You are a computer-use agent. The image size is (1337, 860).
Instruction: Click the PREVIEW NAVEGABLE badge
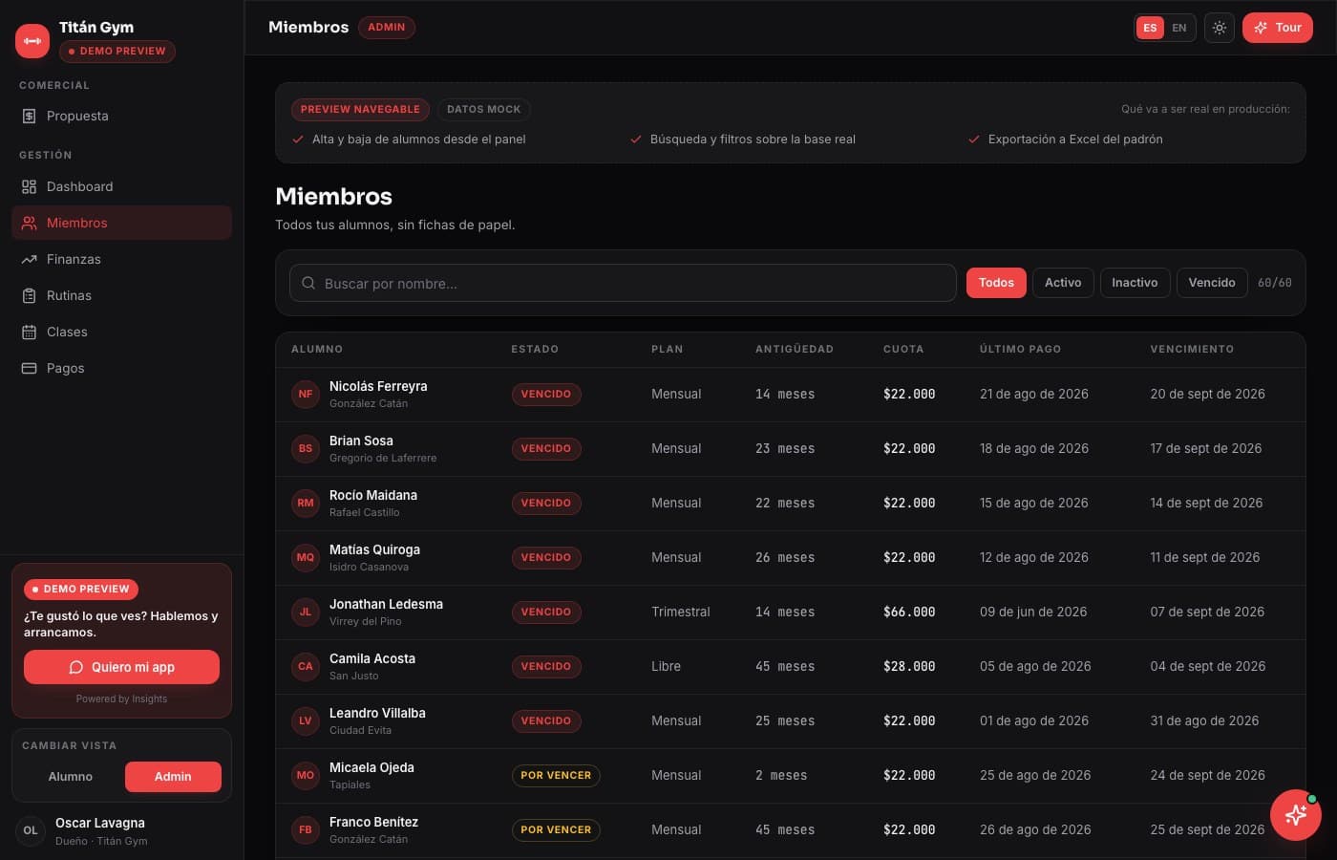[x=360, y=110]
